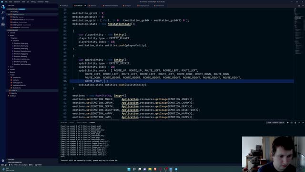Click the Split Terminal icon in the panel
Screen dimensions: 305x172
click(292, 123)
